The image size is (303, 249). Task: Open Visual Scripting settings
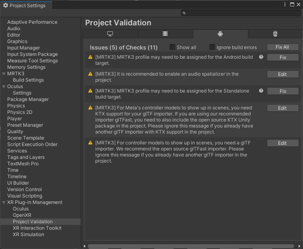25,196
